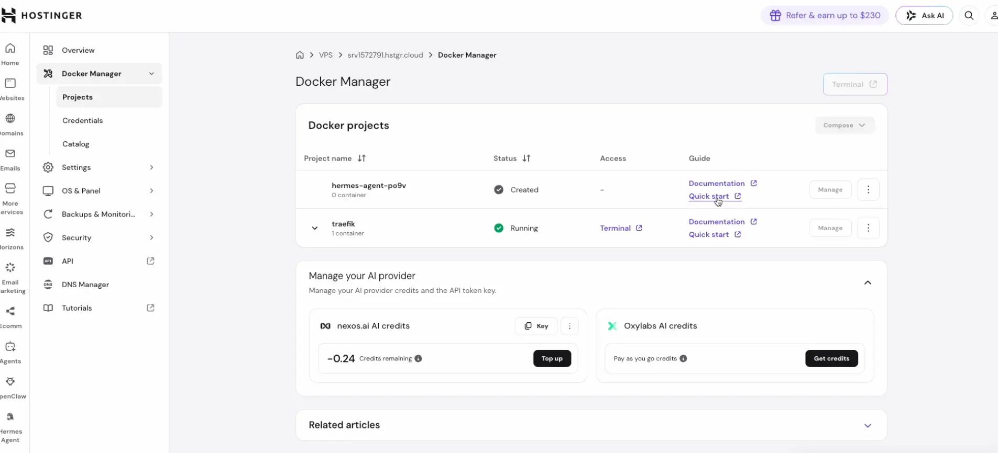Click the -0.24 credits value
The image size is (998, 453).
[341, 358]
